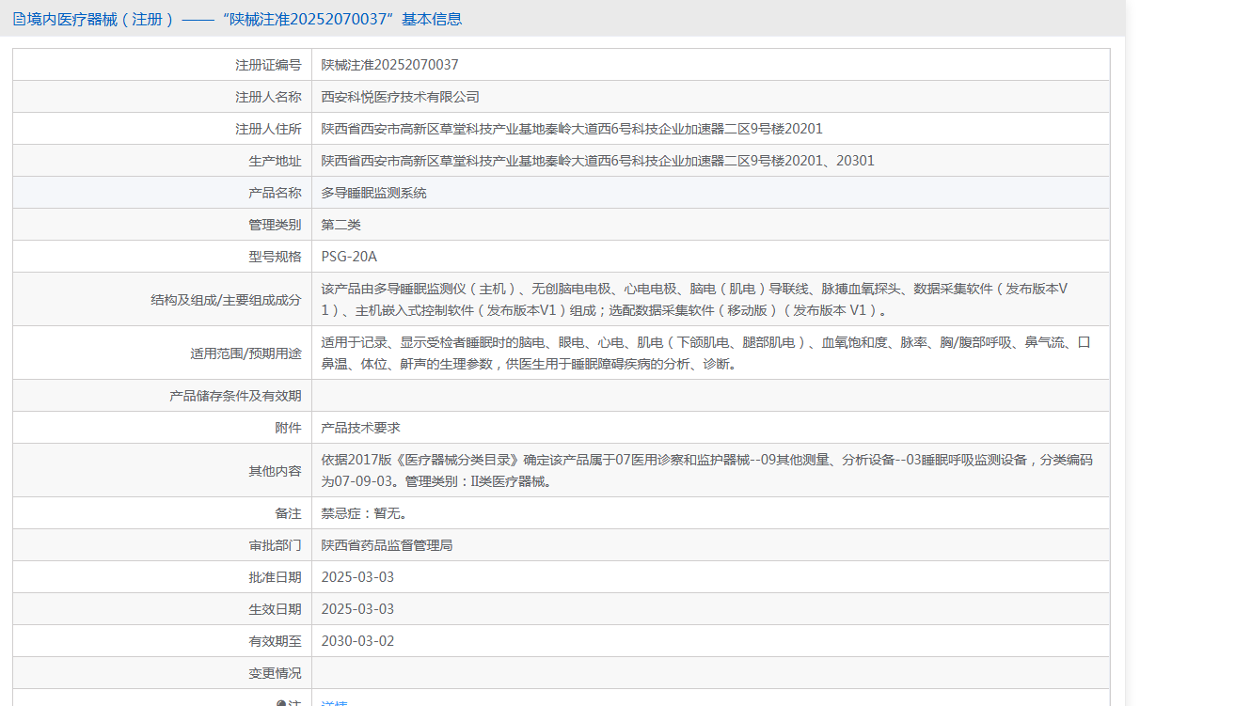Select the address ending 20201、20301 in 生产地址 row
The height and width of the screenshot is (706, 1235).
(598, 161)
